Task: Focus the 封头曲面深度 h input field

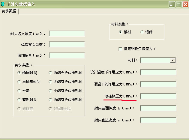Action: click(158, 108)
